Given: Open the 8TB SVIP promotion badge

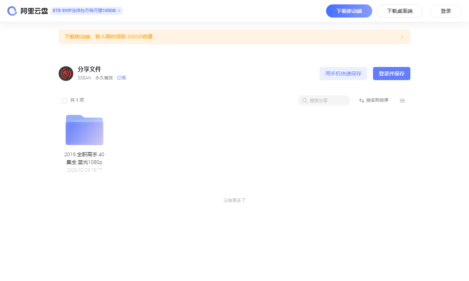Looking at the screenshot, I should (x=86, y=11).
